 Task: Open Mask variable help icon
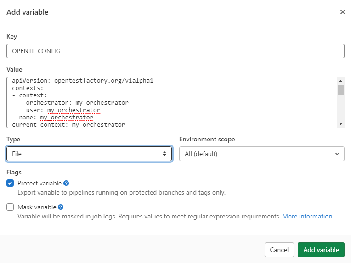click(61, 207)
